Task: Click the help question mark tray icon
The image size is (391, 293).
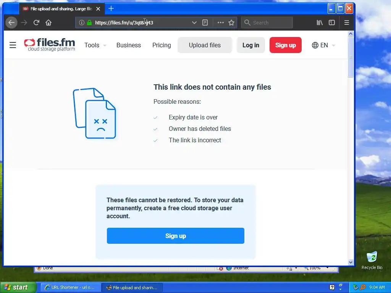Action: coord(332,287)
